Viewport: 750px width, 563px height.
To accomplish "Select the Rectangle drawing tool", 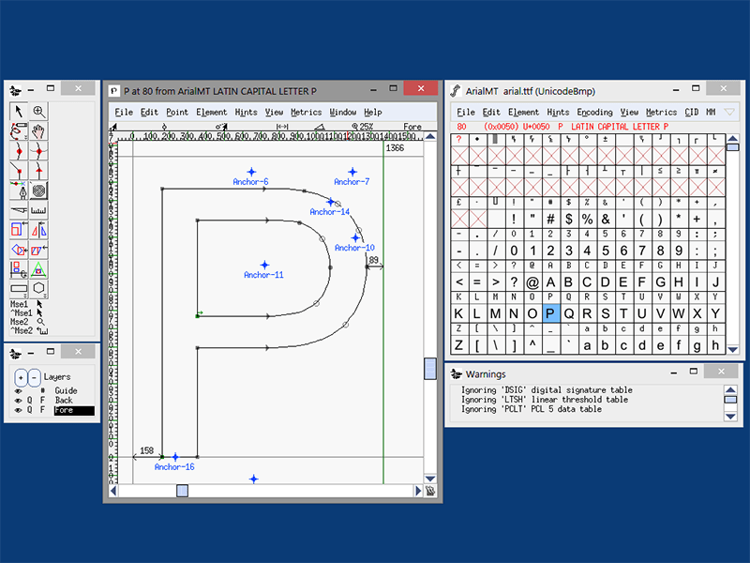I will pos(17,287).
